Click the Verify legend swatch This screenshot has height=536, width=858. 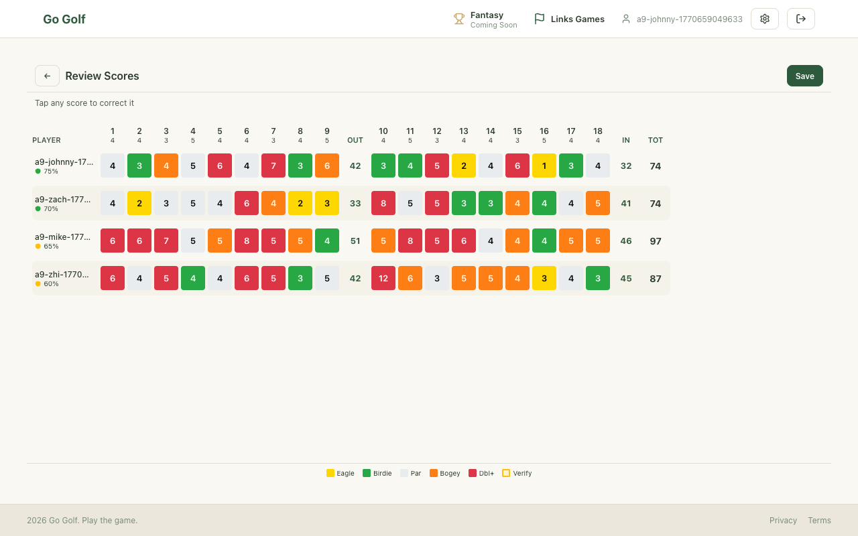(506, 473)
